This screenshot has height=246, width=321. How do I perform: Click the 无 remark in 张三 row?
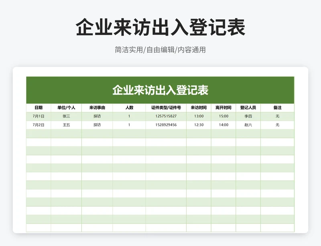(277, 116)
